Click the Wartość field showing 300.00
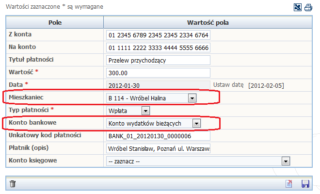Screen dimensions: 320x194 coord(158,73)
